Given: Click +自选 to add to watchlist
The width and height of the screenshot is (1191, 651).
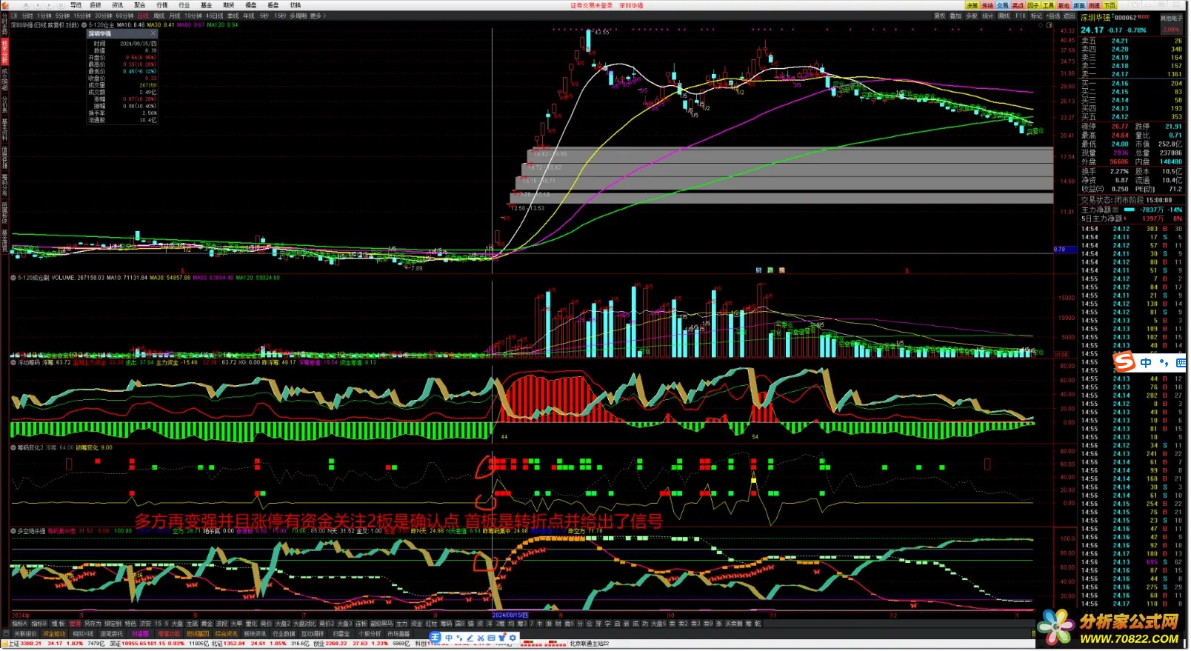Looking at the screenshot, I should click(1052, 16).
